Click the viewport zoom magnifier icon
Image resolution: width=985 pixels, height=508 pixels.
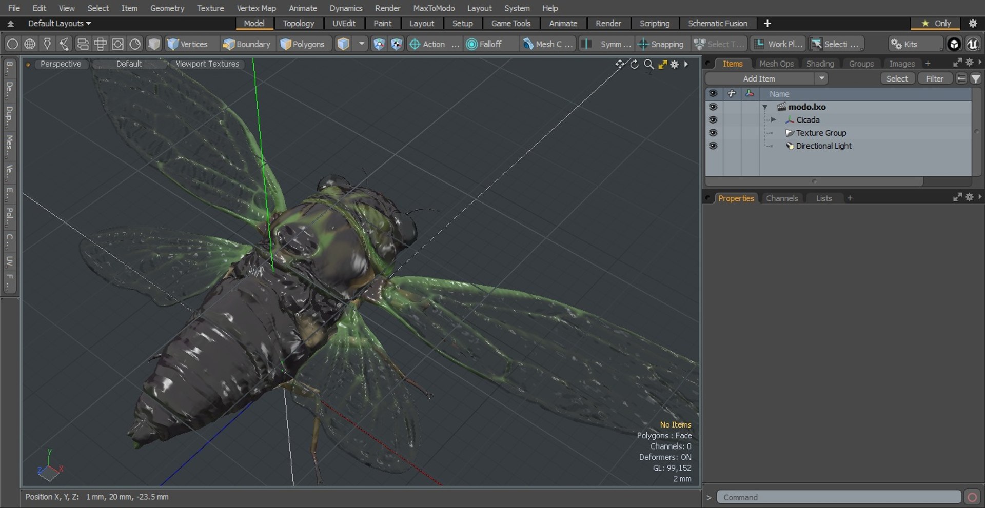click(x=648, y=64)
